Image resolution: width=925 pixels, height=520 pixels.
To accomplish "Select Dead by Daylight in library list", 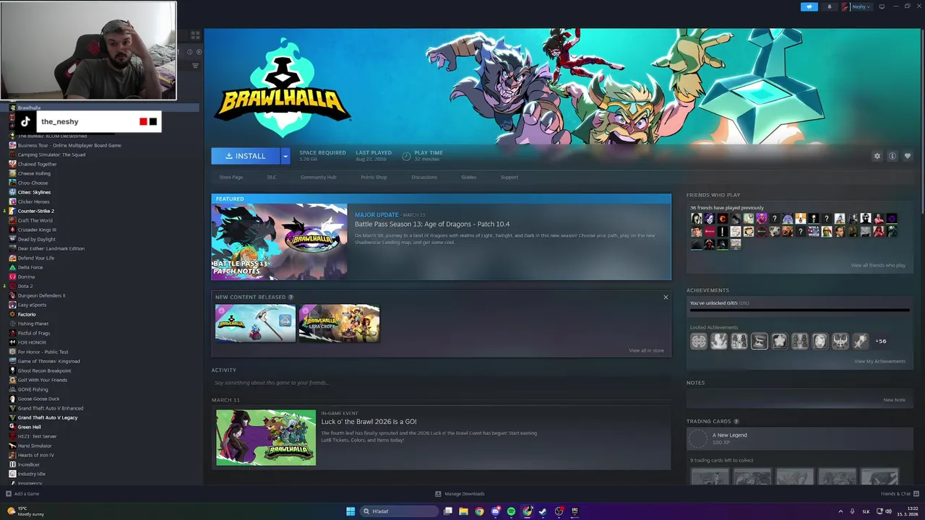I will coord(37,239).
